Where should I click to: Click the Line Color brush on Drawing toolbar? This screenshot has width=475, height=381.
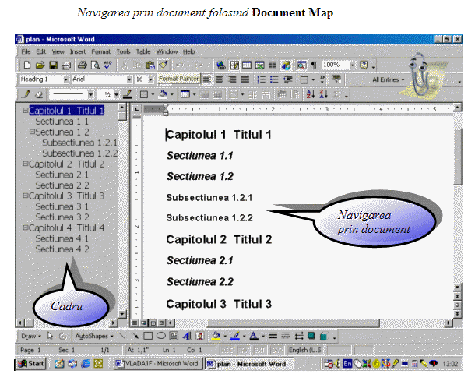pyautogui.click(x=235, y=336)
